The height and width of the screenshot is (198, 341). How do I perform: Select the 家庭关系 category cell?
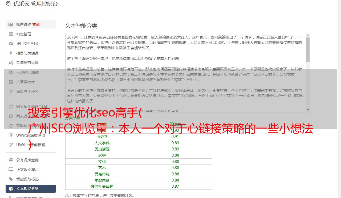click(102, 180)
